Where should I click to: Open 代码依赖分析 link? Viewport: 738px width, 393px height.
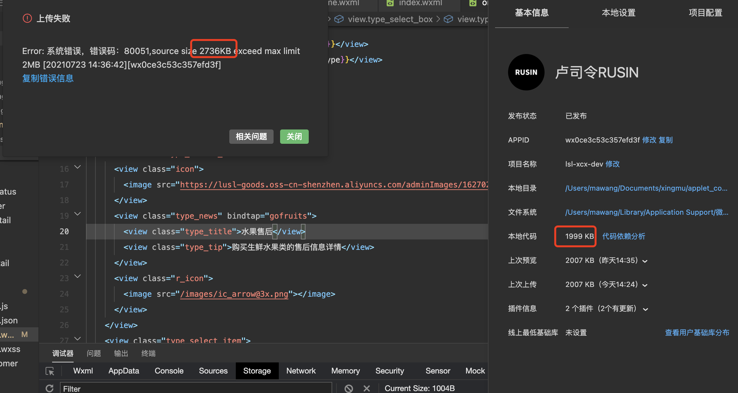coord(624,237)
